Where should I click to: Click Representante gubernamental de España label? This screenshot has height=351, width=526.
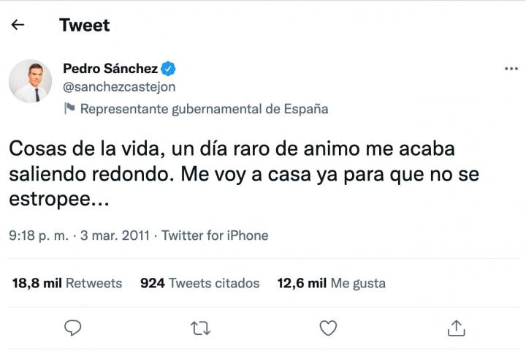[x=204, y=109]
